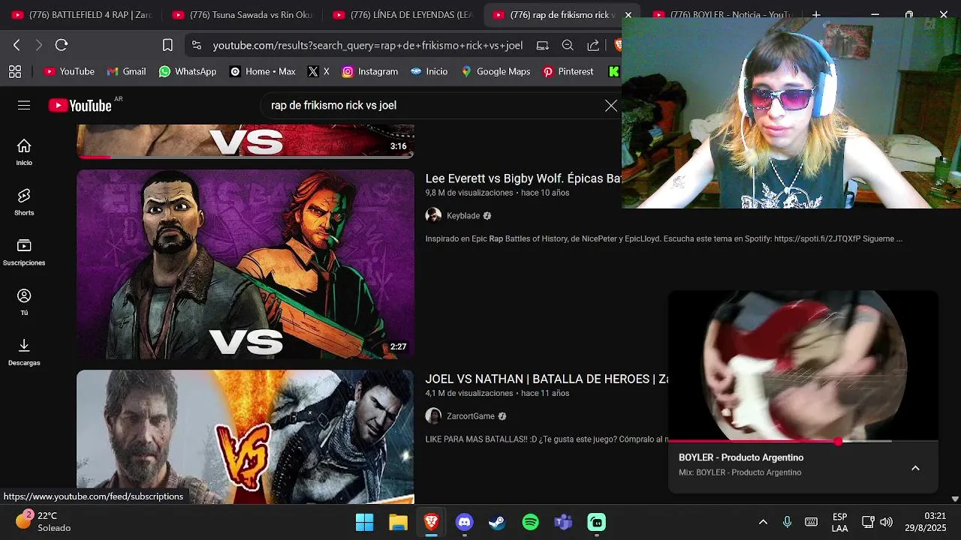Go back to the previous page
This screenshot has width=961, height=540.
[17, 45]
